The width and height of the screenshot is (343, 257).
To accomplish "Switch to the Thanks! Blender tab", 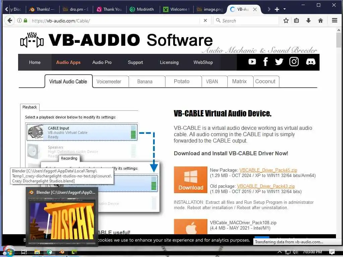I will (42, 9).
